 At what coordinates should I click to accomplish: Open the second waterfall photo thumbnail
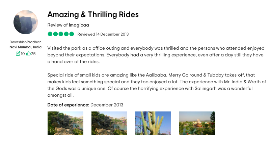pyautogui.click(x=109, y=123)
